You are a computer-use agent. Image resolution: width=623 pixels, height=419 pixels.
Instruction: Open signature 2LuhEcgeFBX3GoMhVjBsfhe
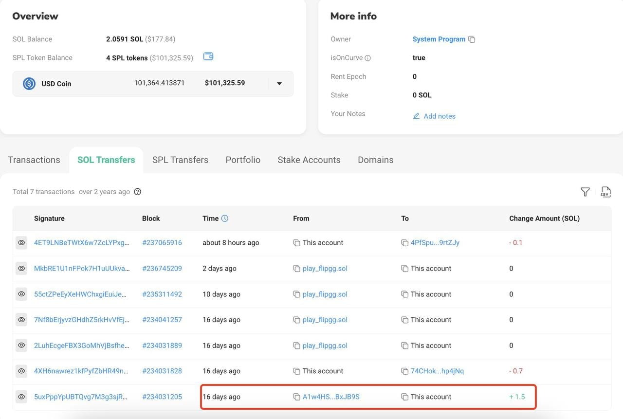tap(82, 346)
